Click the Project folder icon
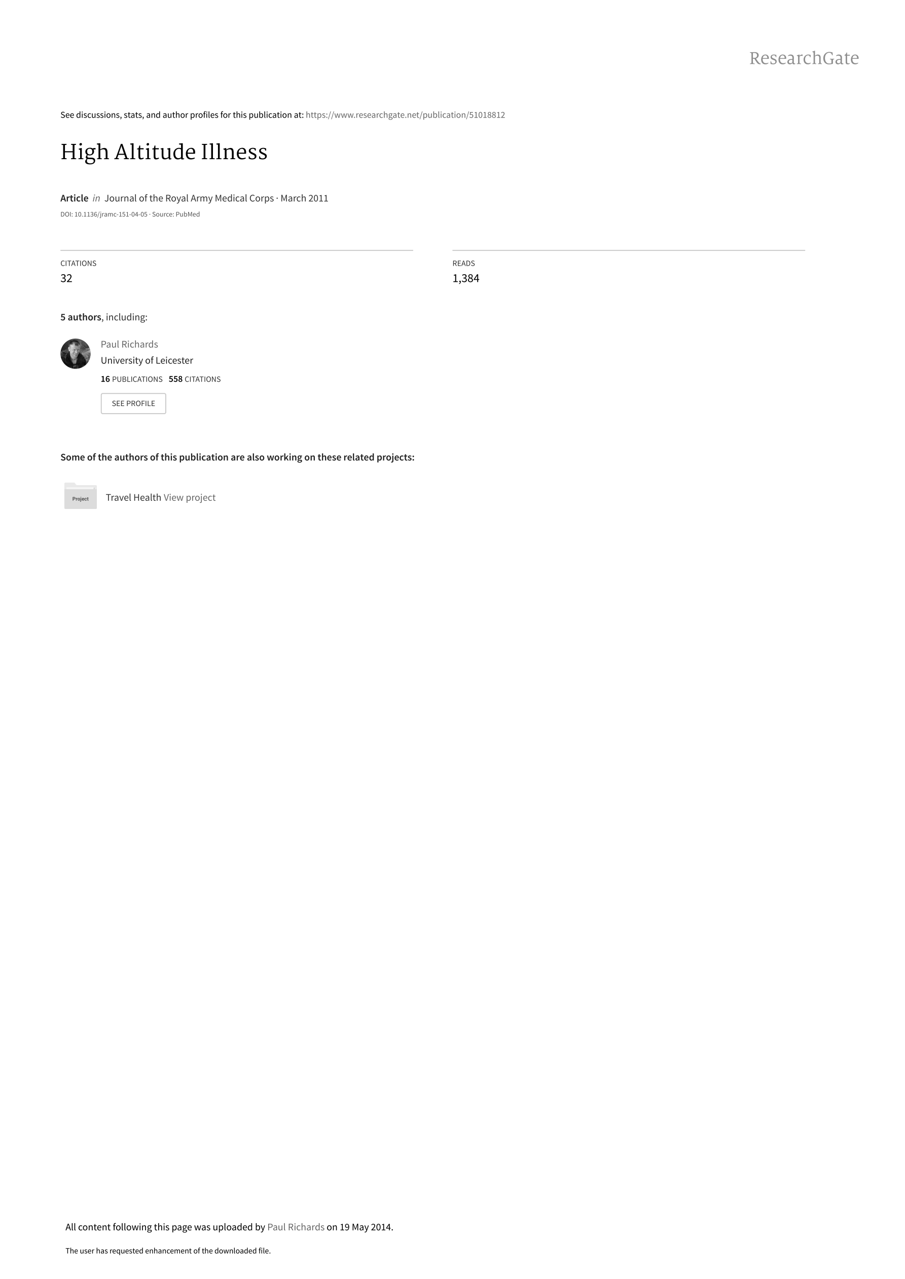Screen dimensions: 905x1279 pos(80,496)
